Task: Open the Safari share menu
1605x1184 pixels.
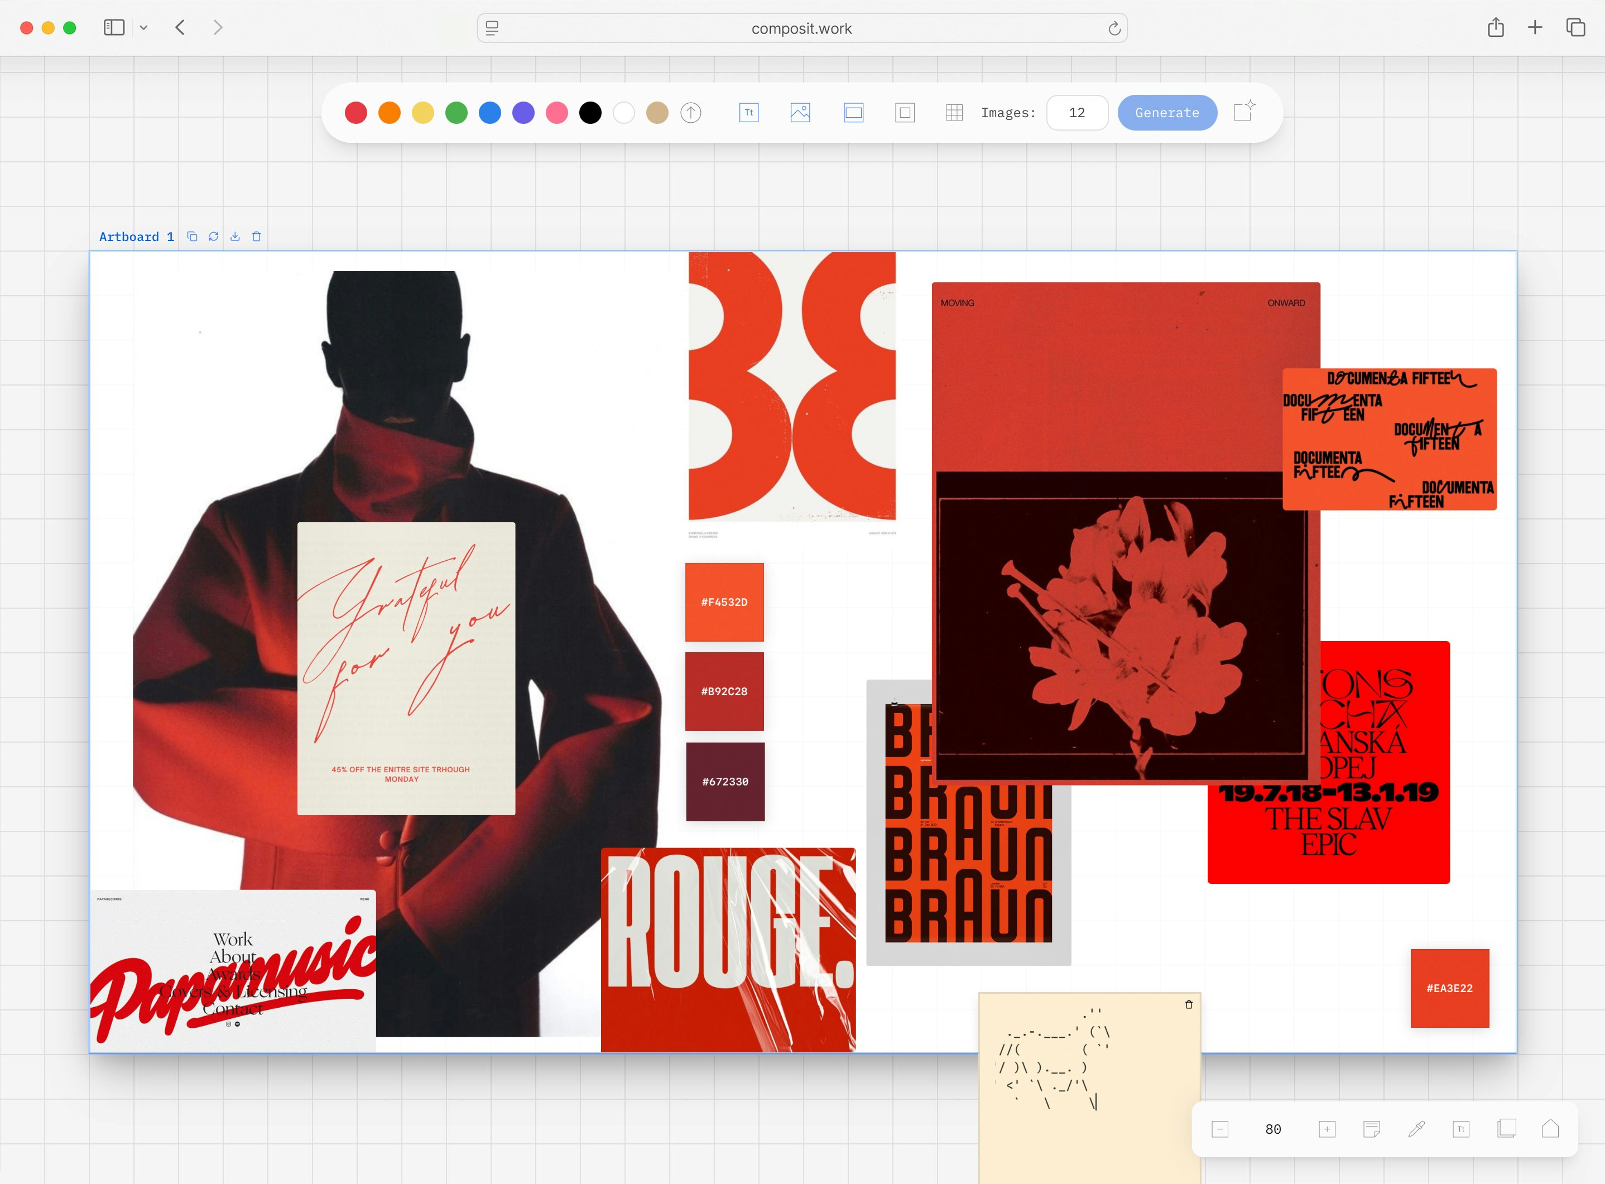Action: (x=1495, y=27)
